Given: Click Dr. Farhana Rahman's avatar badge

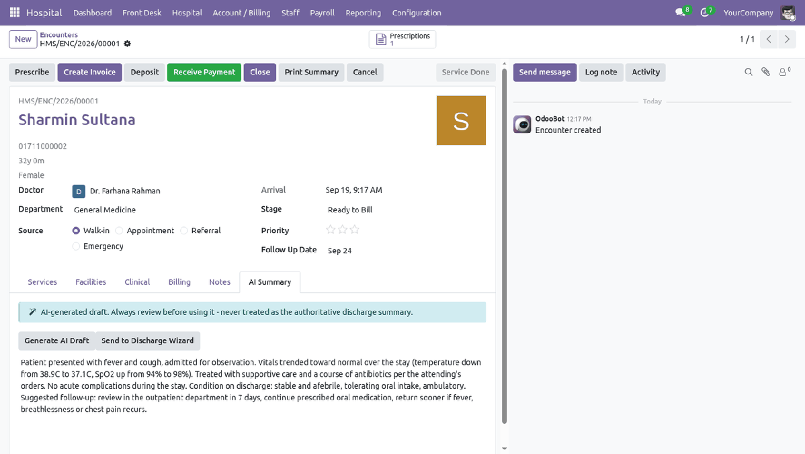Looking at the screenshot, I should (x=79, y=191).
